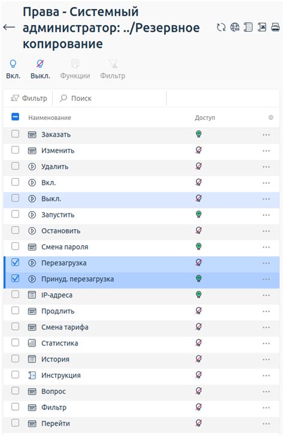
Task: Open three-dots menu for Перейти row
Action: pos(266,424)
